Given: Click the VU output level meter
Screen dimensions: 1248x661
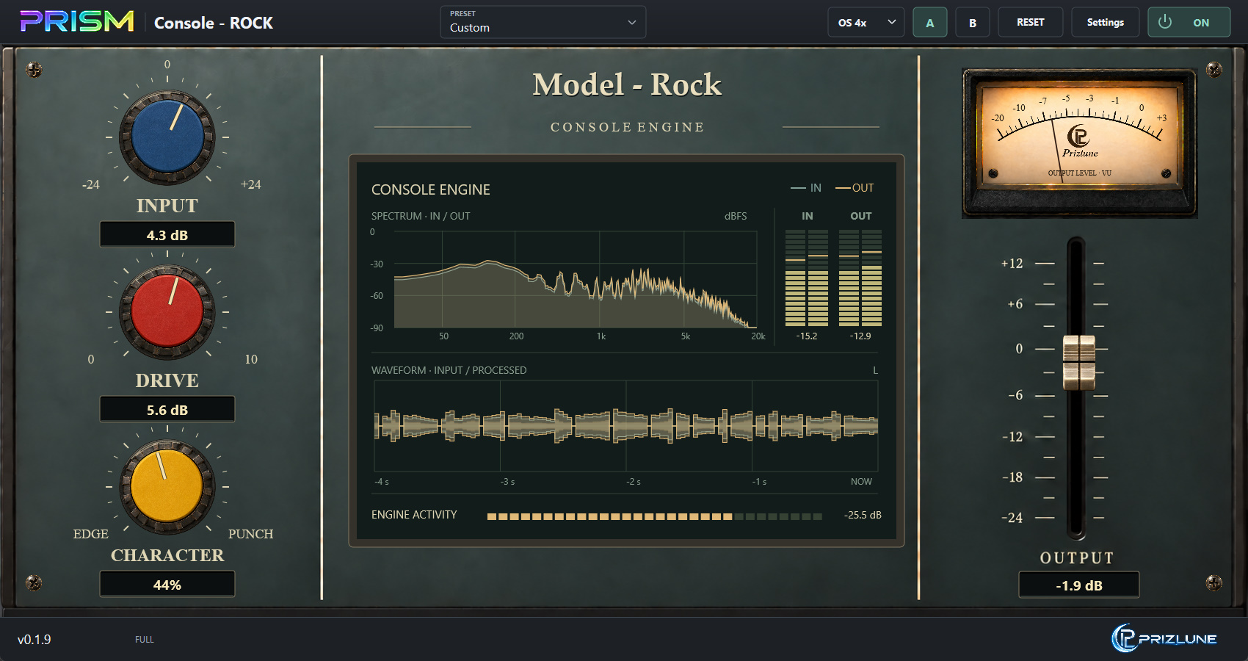Looking at the screenshot, I should (1079, 143).
